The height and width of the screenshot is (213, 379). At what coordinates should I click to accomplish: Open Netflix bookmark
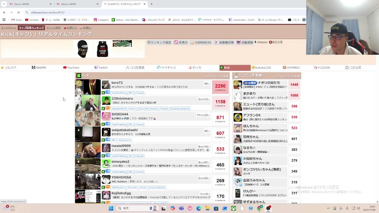click(51, 20)
